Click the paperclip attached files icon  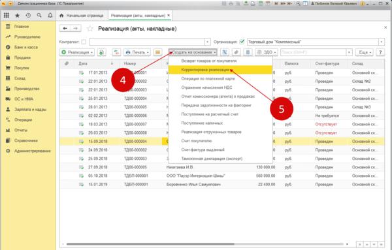(237, 52)
